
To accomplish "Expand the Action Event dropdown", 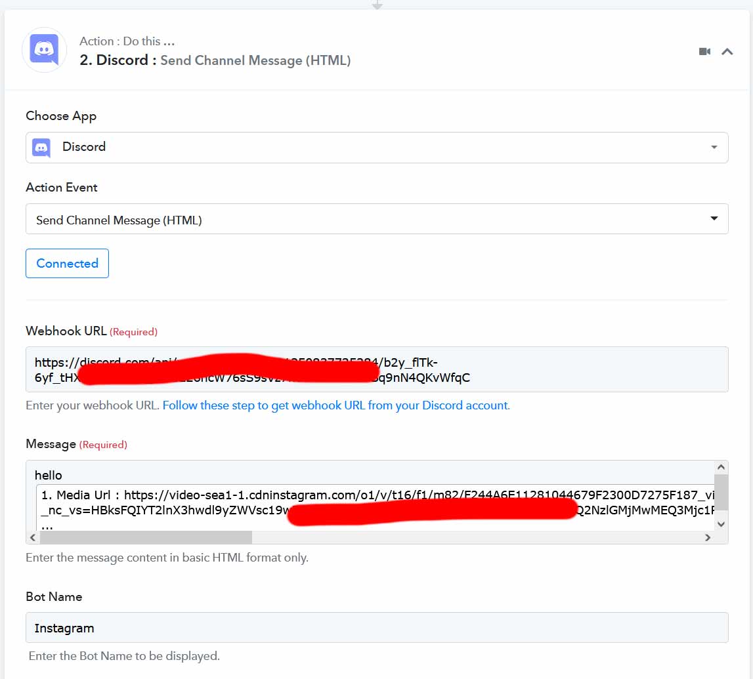I will [377, 219].
